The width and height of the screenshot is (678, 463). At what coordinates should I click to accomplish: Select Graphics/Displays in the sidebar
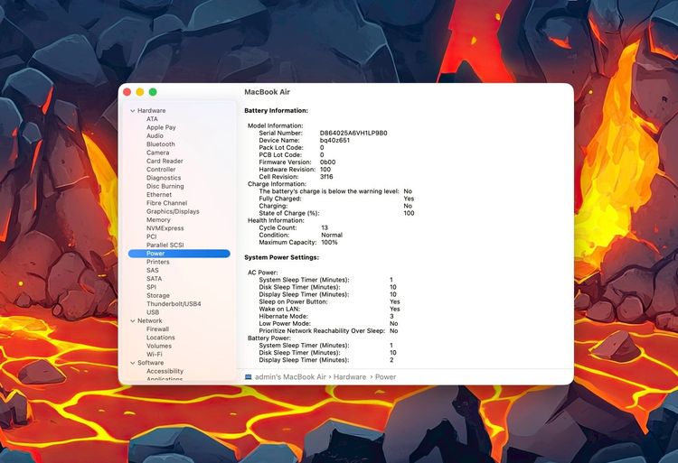[173, 211]
